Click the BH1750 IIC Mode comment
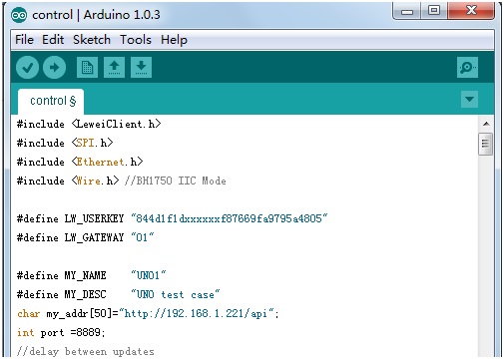 pyautogui.click(x=176, y=180)
